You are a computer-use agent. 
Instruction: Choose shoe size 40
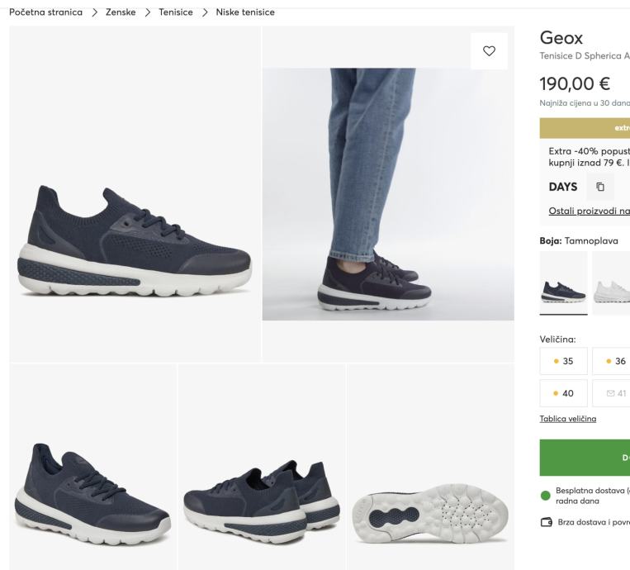click(x=563, y=393)
